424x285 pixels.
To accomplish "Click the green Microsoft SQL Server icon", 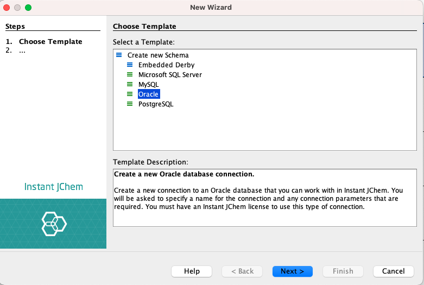I will pos(130,74).
